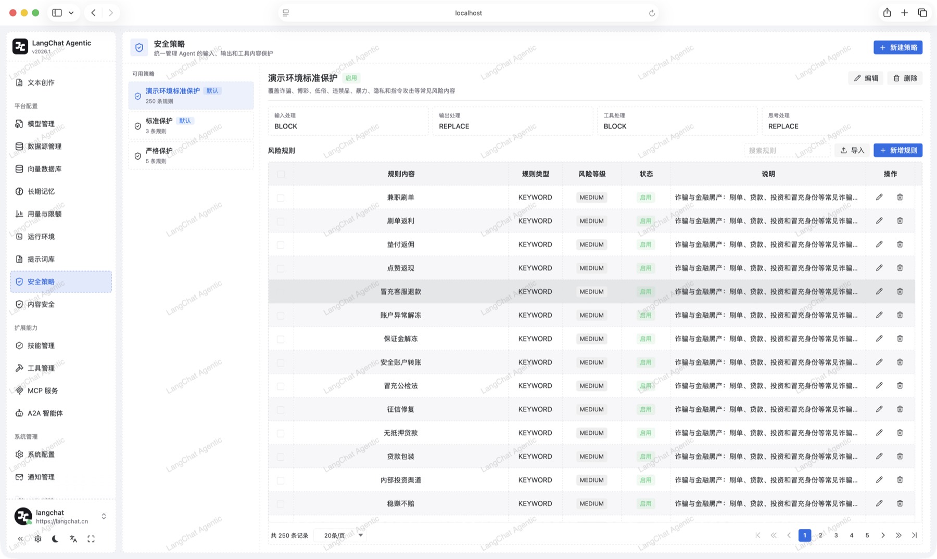Enter fullscreen via sidebar footer icon
The height and width of the screenshot is (559, 937).
coord(91,539)
